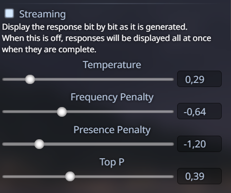This screenshot has width=231, height=193.
Task: Click the Presence Penalty heading label
Action: tap(112, 130)
